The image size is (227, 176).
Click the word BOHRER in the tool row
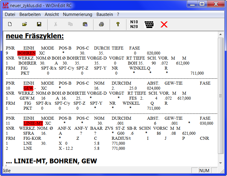28,63
